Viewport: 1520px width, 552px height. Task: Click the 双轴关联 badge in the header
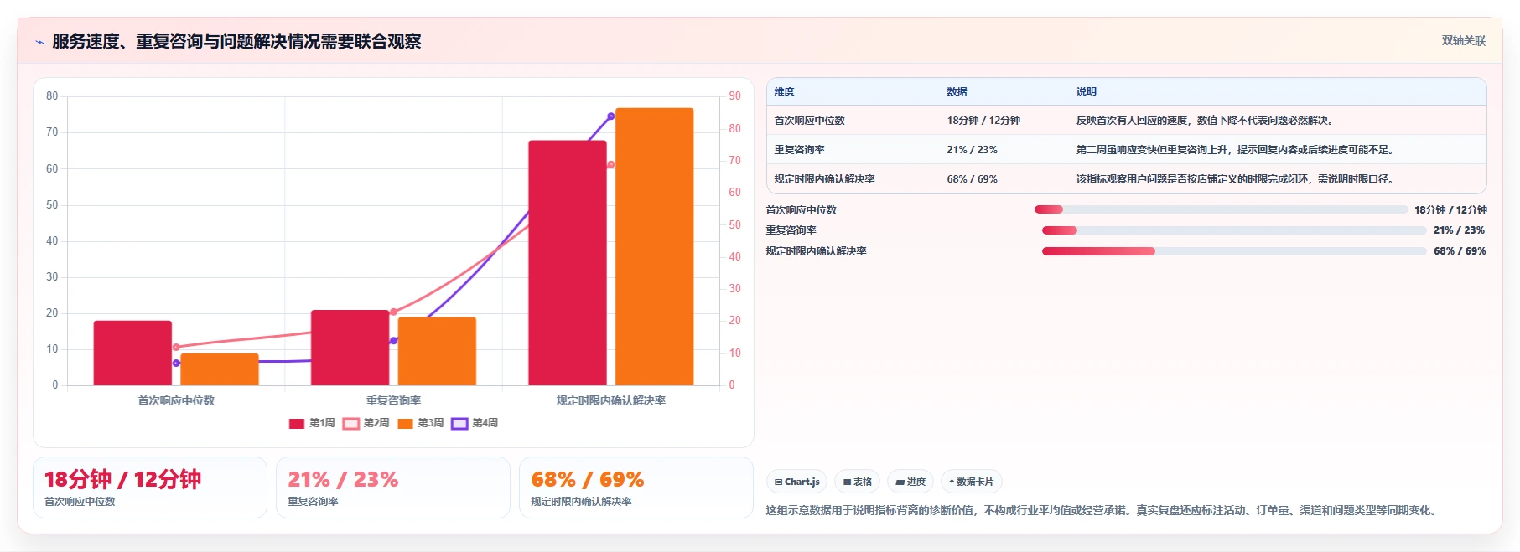click(x=1463, y=40)
